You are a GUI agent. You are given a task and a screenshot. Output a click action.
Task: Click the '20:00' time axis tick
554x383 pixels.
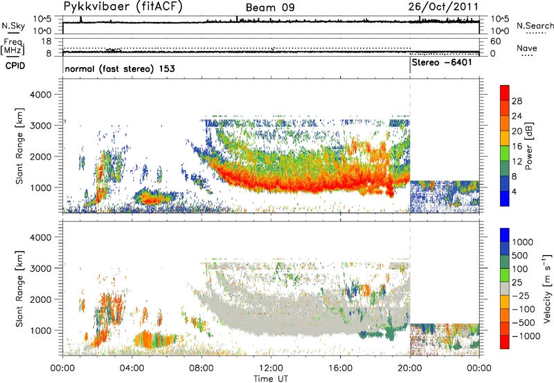409,368
